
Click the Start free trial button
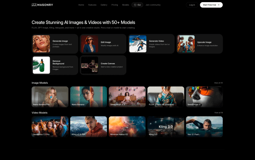211,5
